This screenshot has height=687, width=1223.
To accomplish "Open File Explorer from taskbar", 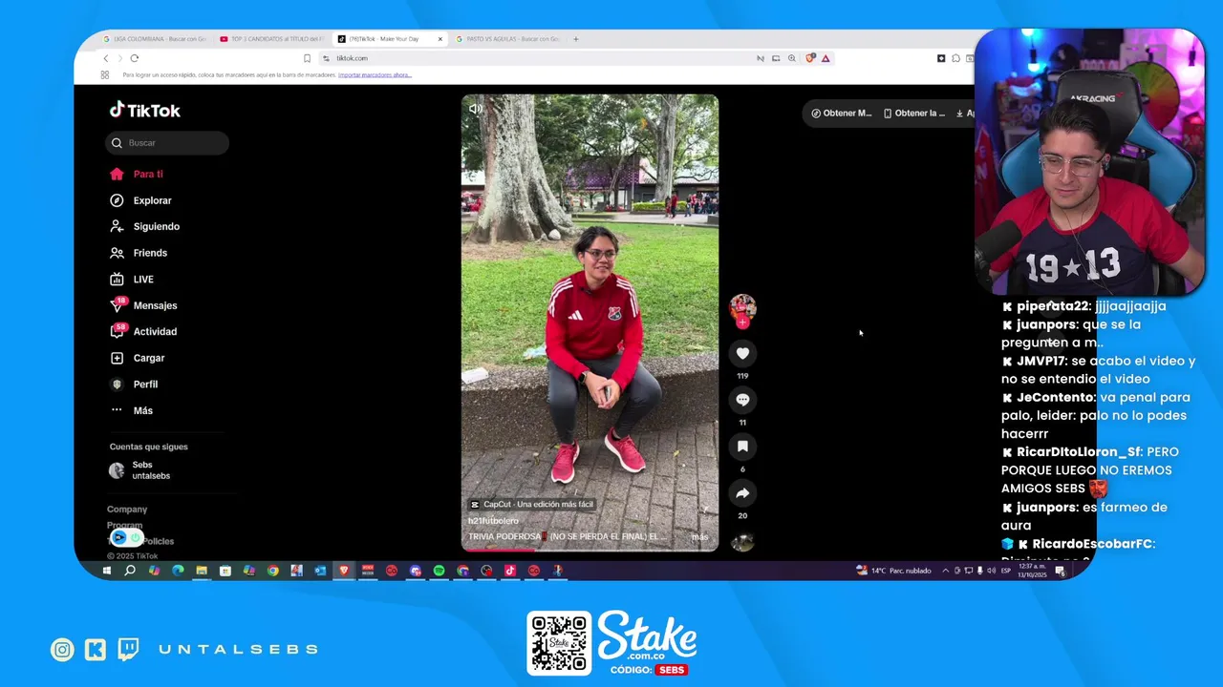I will coord(202,571).
